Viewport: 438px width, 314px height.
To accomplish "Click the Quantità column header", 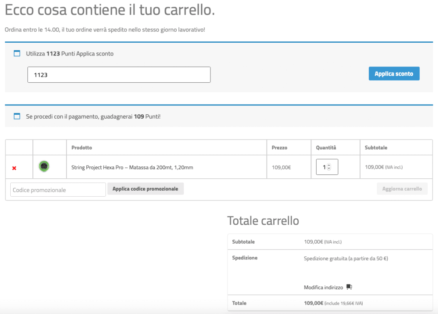I will click(326, 148).
